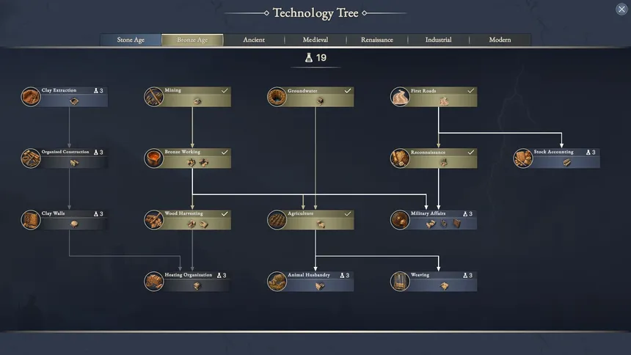Click the Technology Tree title text
Screen dimensions: 631x355
point(315,13)
